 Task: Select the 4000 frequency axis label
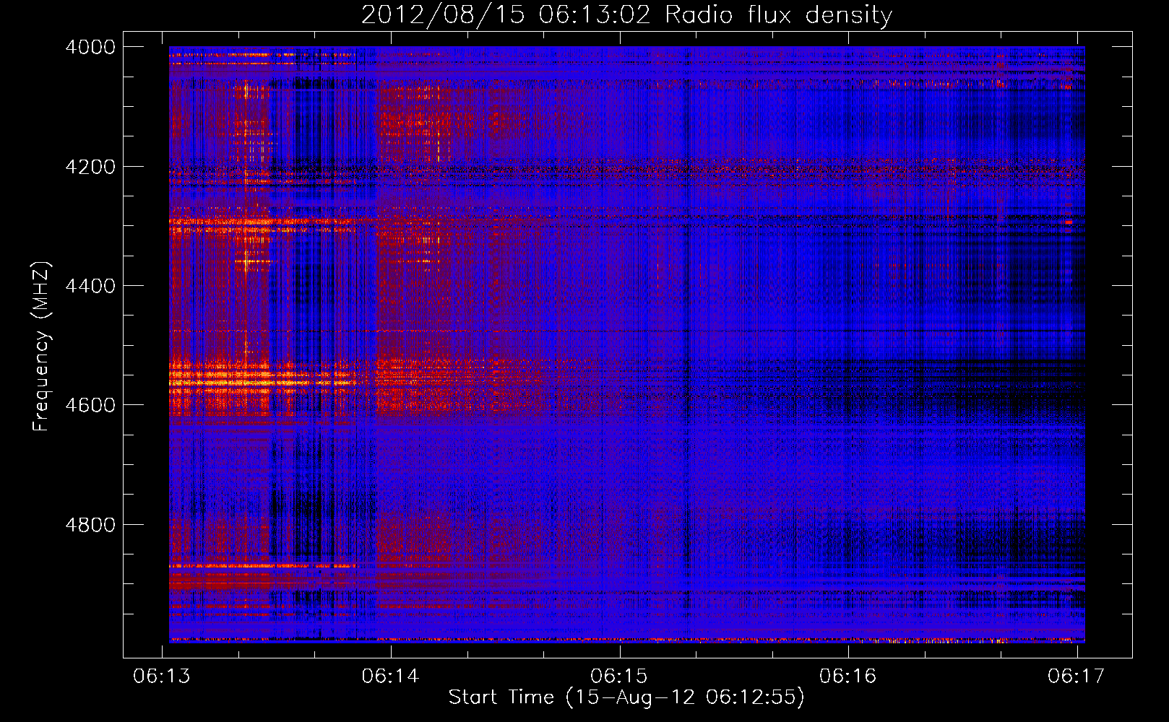pyautogui.click(x=90, y=47)
